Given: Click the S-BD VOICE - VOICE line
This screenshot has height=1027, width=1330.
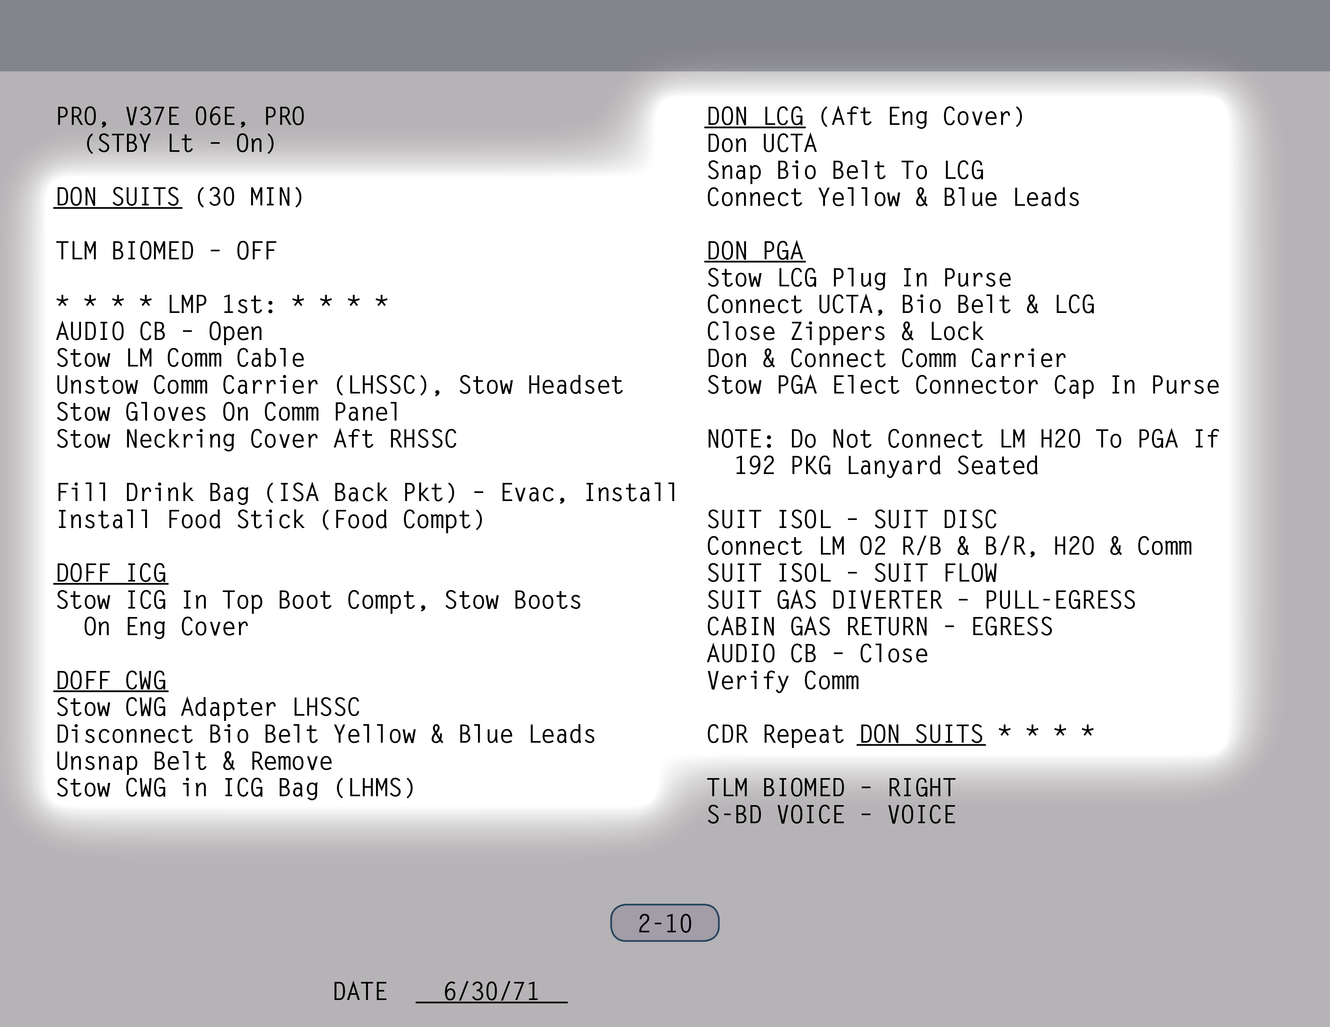Looking at the screenshot, I should coord(831,815).
